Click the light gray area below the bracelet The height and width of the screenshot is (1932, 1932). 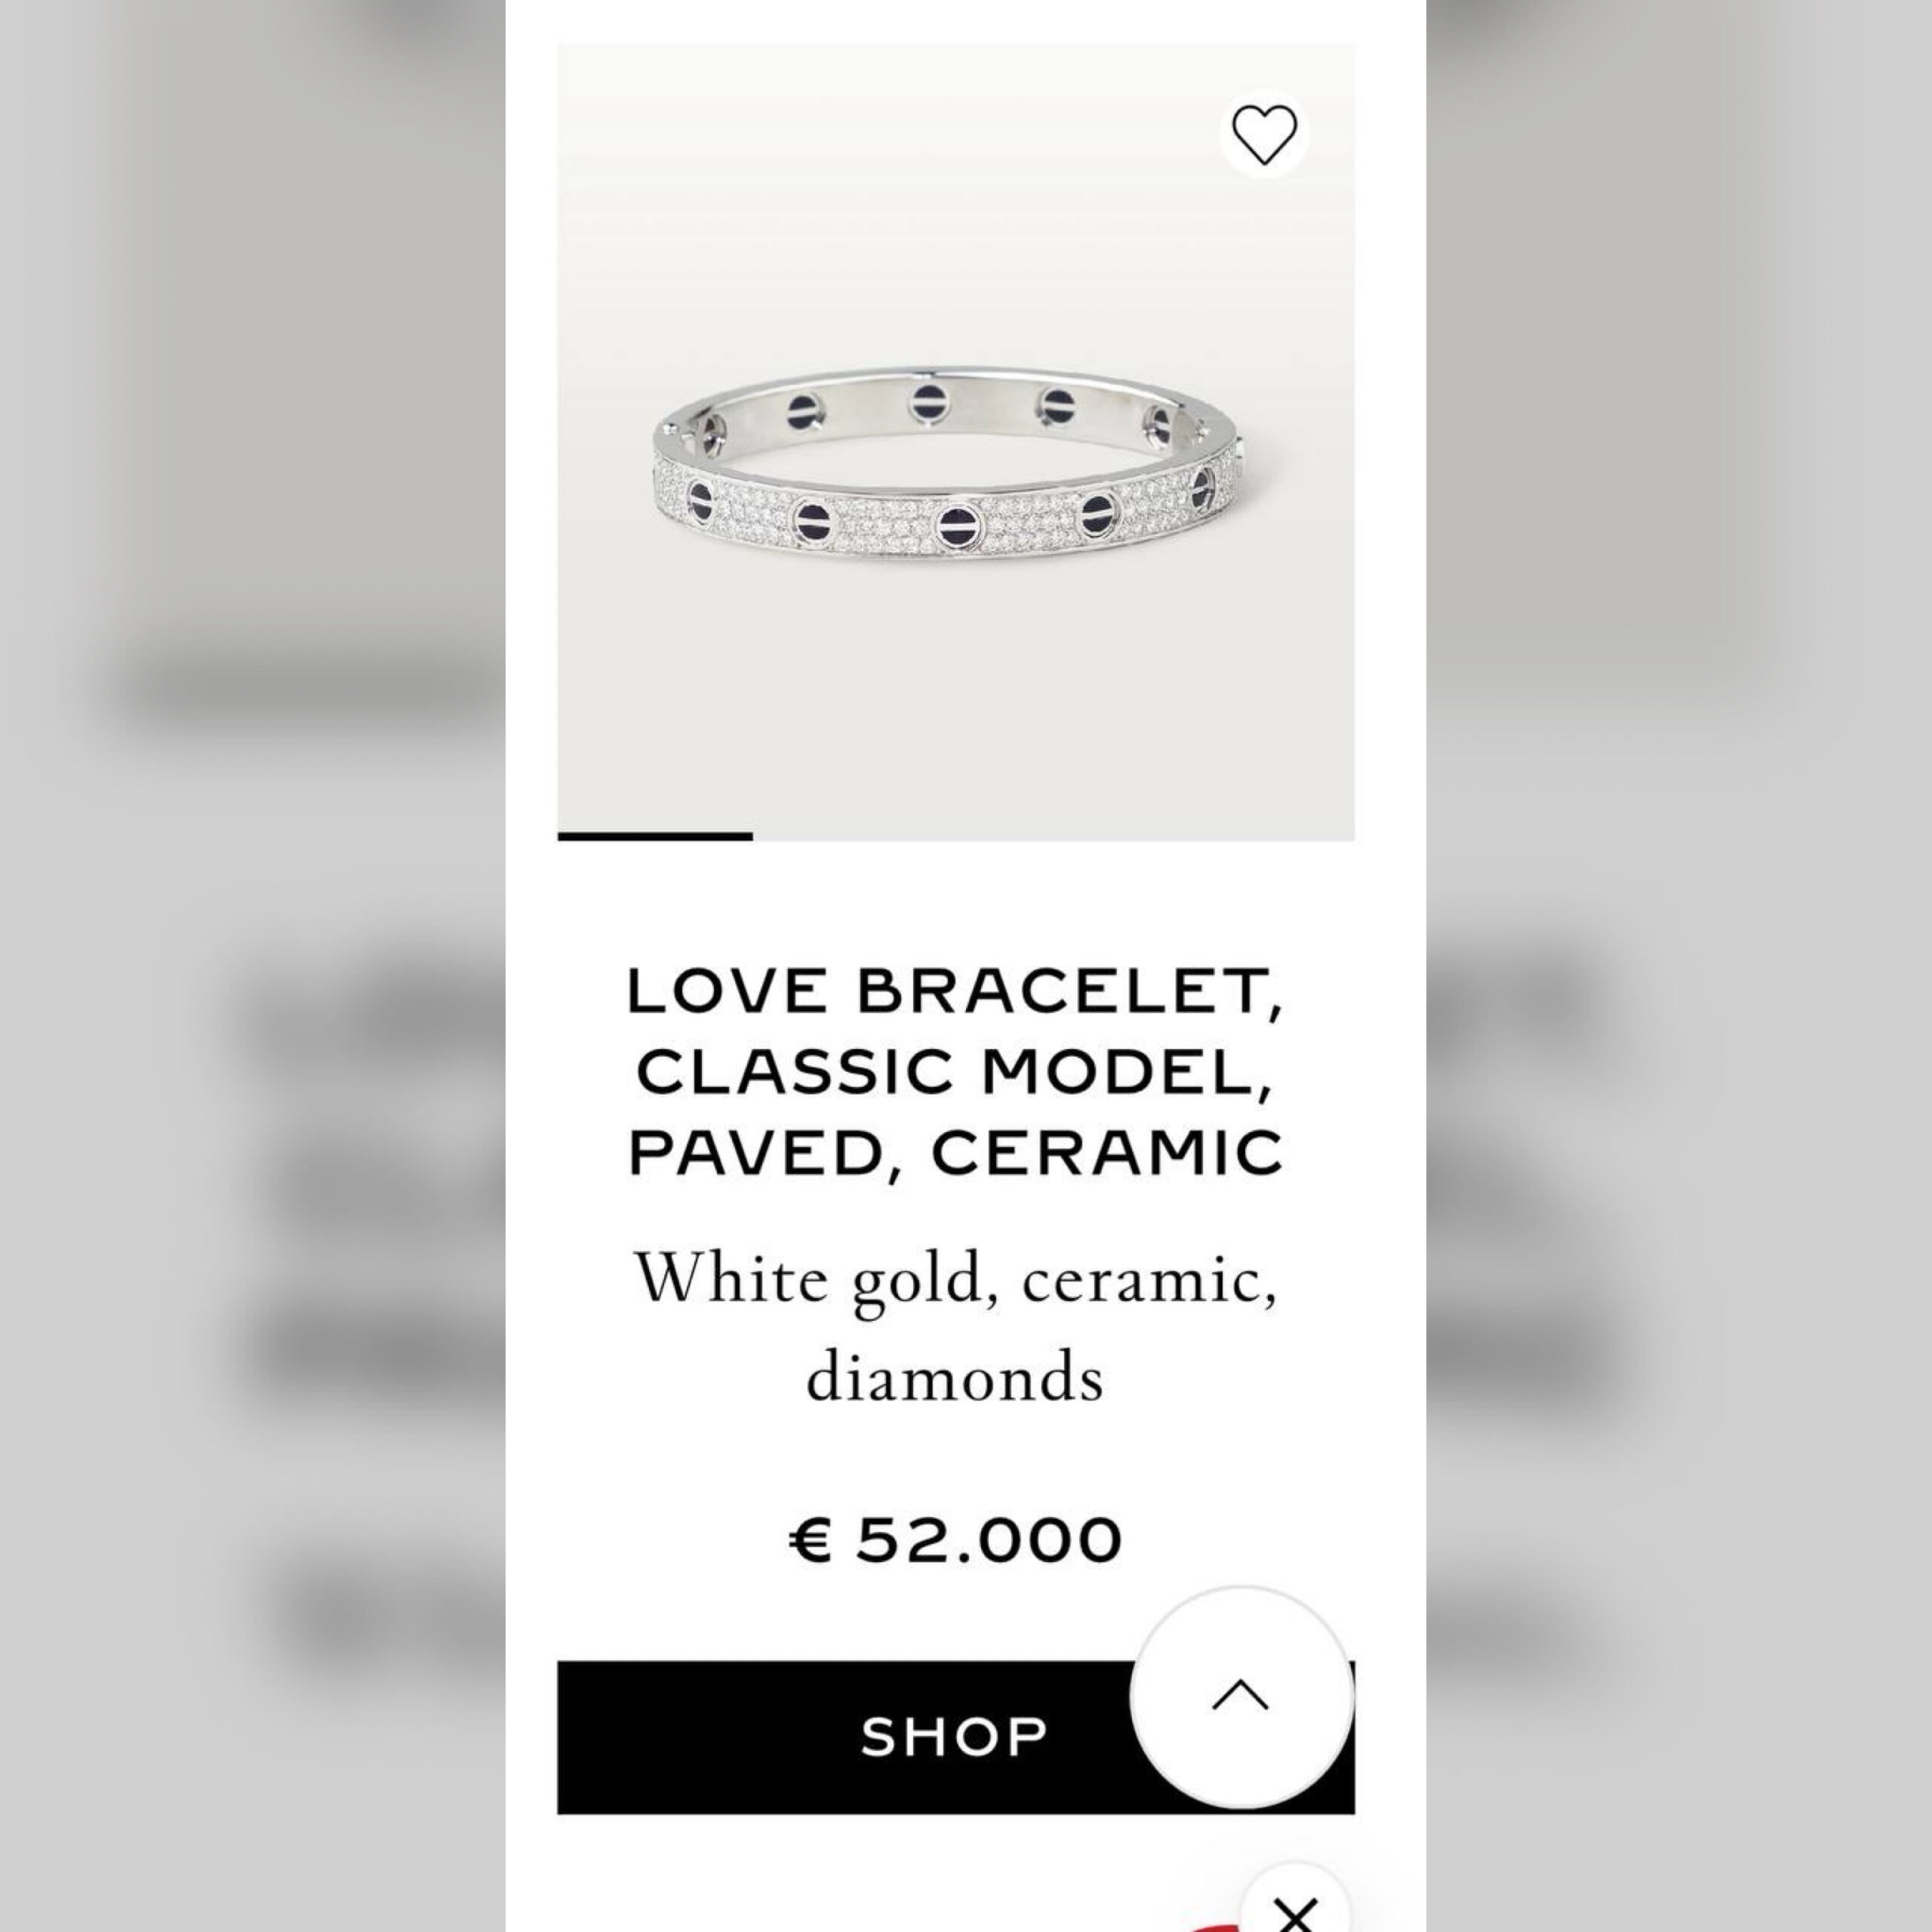955,700
